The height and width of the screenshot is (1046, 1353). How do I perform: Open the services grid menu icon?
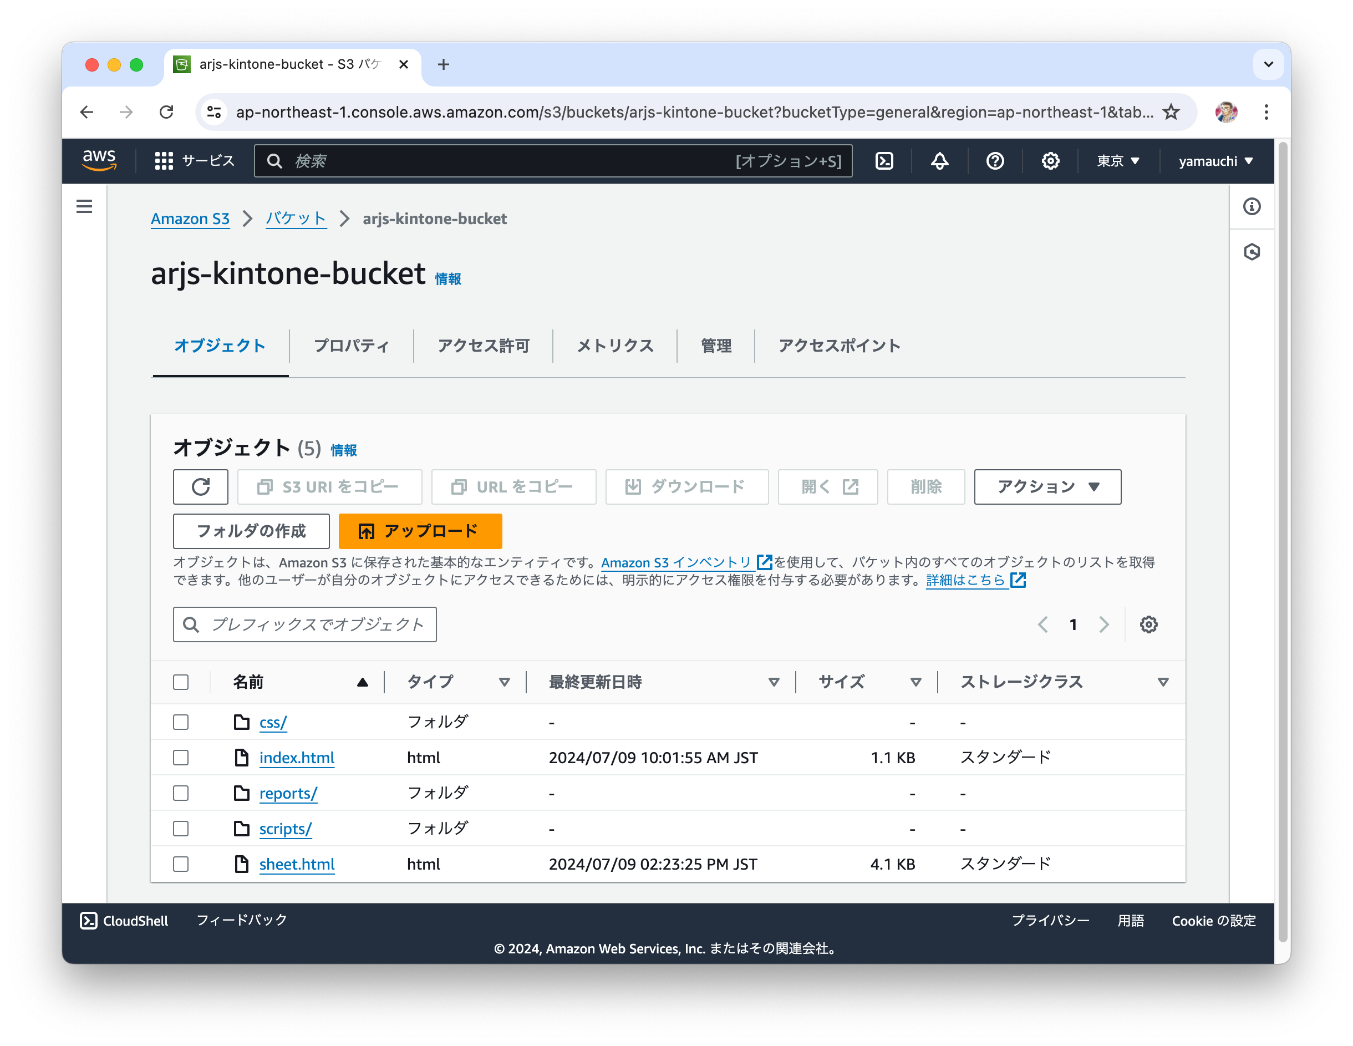tap(164, 161)
